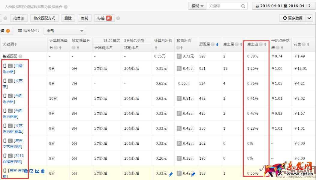Click the trash icon in the 复古连衣裙 row
Image resolution: width=316 pixels, height=180 pixels.
[43, 171]
